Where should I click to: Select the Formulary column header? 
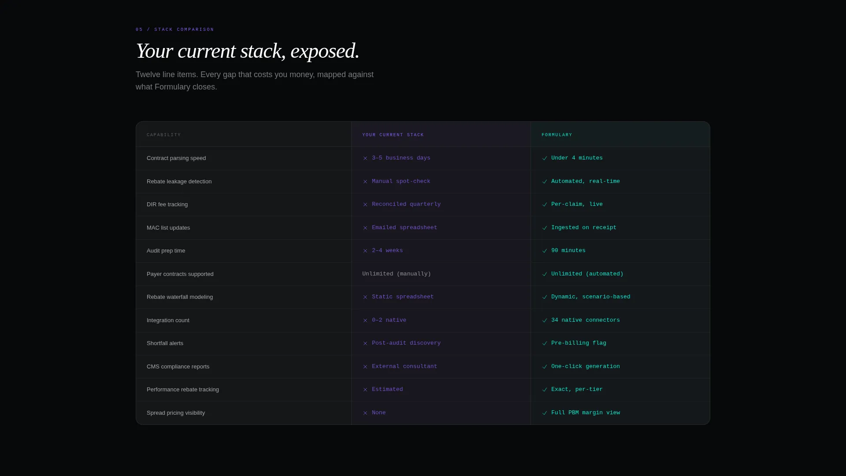(x=557, y=135)
